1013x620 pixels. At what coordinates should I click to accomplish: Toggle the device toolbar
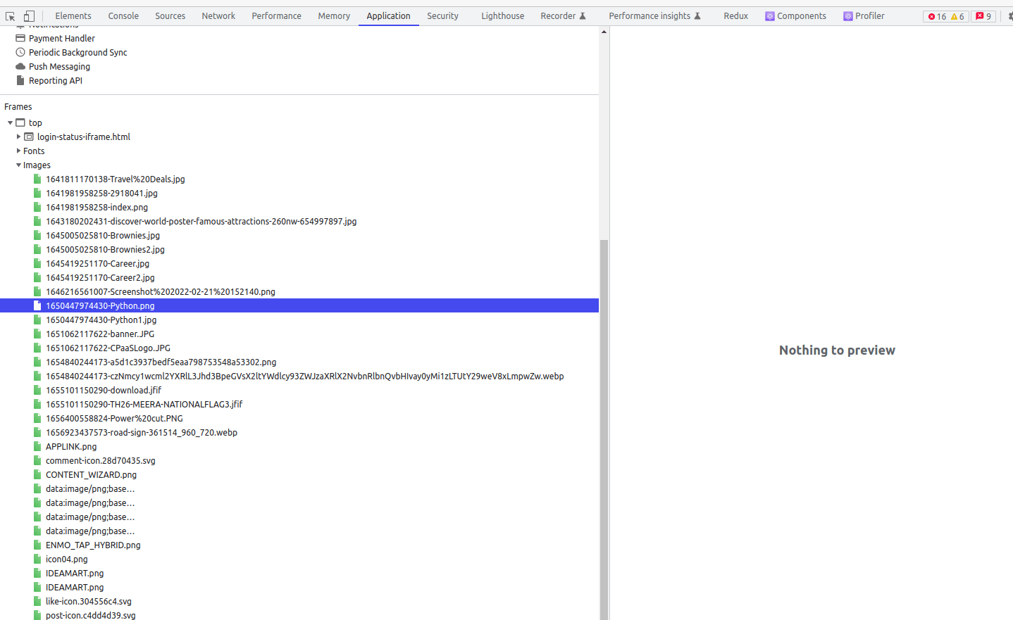[x=27, y=15]
